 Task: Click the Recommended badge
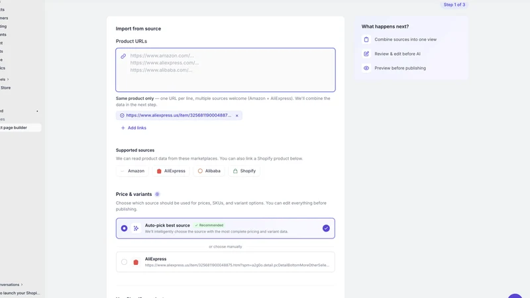pos(209,225)
